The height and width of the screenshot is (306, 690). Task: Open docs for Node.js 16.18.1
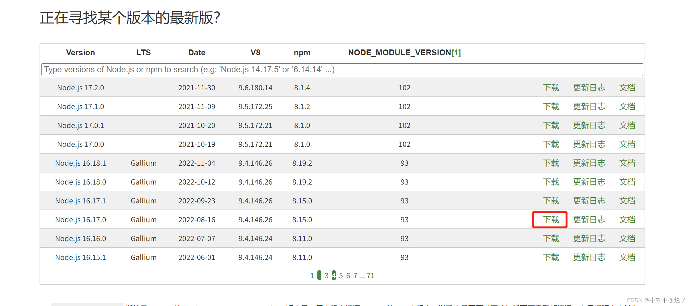[x=627, y=163]
